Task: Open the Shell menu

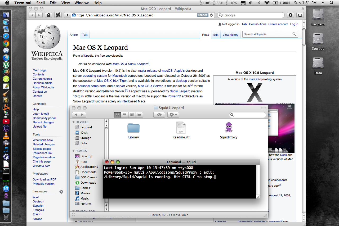Action: point(40,3)
